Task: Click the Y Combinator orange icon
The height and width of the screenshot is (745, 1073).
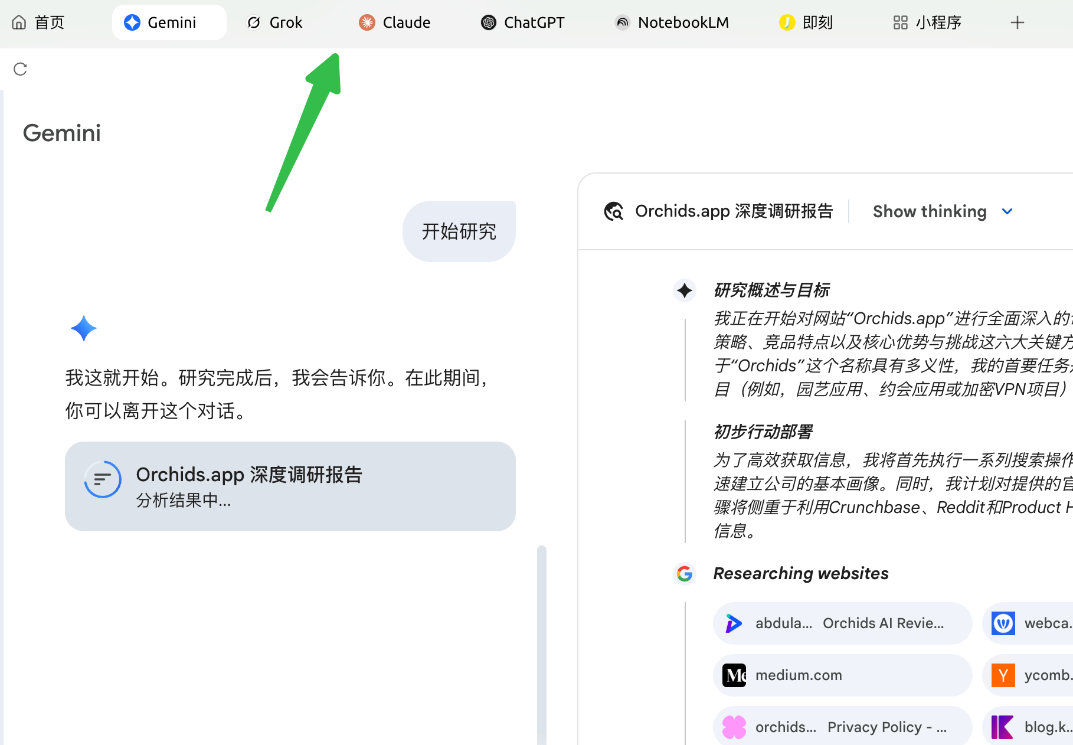Action: (1003, 675)
